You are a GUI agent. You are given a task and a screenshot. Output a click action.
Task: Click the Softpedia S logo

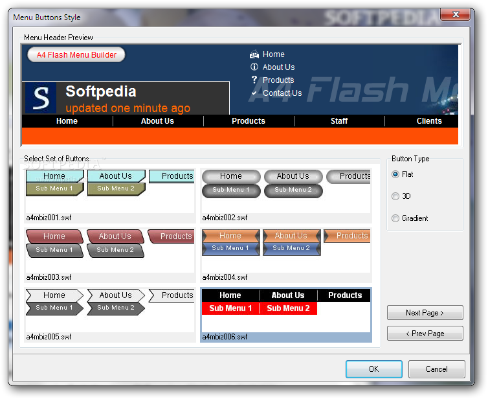coord(41,98)
